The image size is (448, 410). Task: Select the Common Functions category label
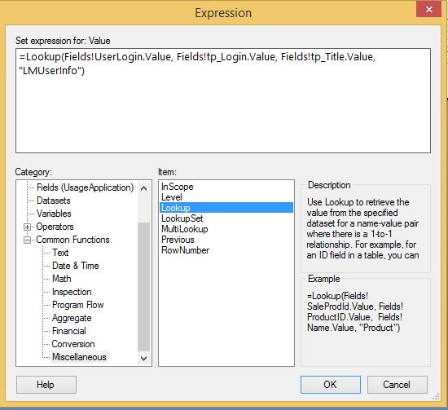(x=72, y=240)
